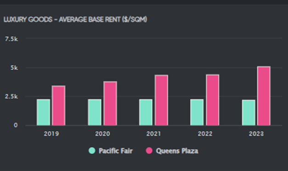288x171 pixels.
Task: Select the 2022 Queens Plaza bar
Action: point(213,100)
